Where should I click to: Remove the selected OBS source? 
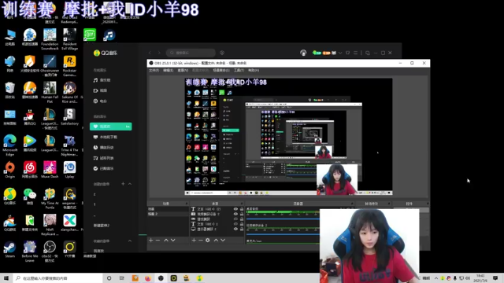pyautogui.click(x=201, y=240)
